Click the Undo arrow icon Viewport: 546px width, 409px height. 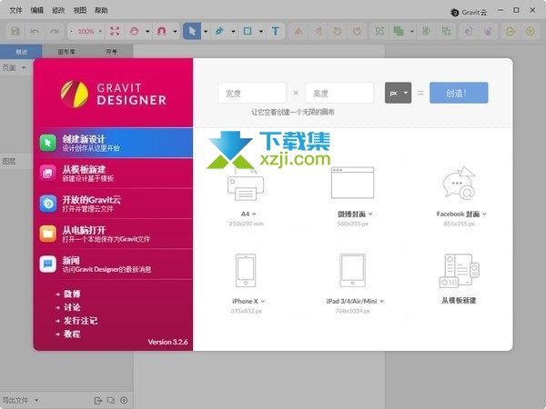[x=35, y=31]
